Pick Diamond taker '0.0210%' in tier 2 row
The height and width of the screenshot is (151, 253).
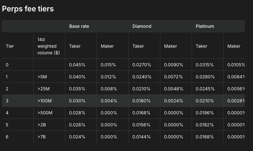(x=141, y=89)
